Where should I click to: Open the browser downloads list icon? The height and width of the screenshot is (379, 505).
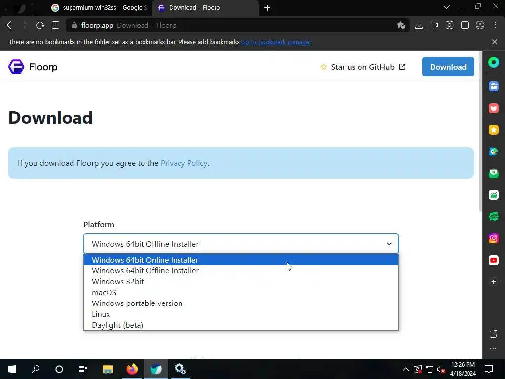point(419,25)
